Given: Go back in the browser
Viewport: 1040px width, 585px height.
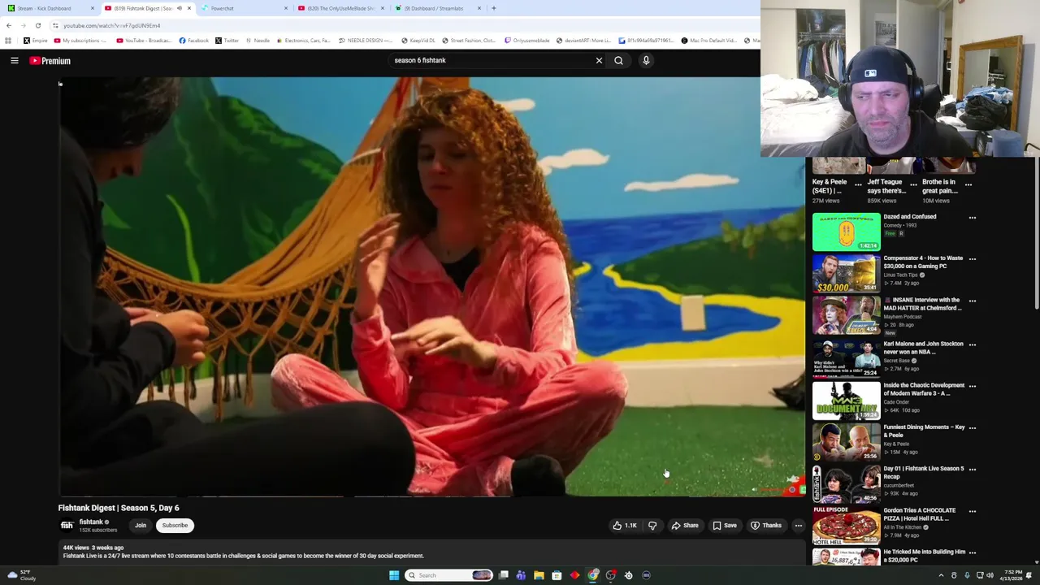Looking at the screenshot, I should [x=9, y=25].
